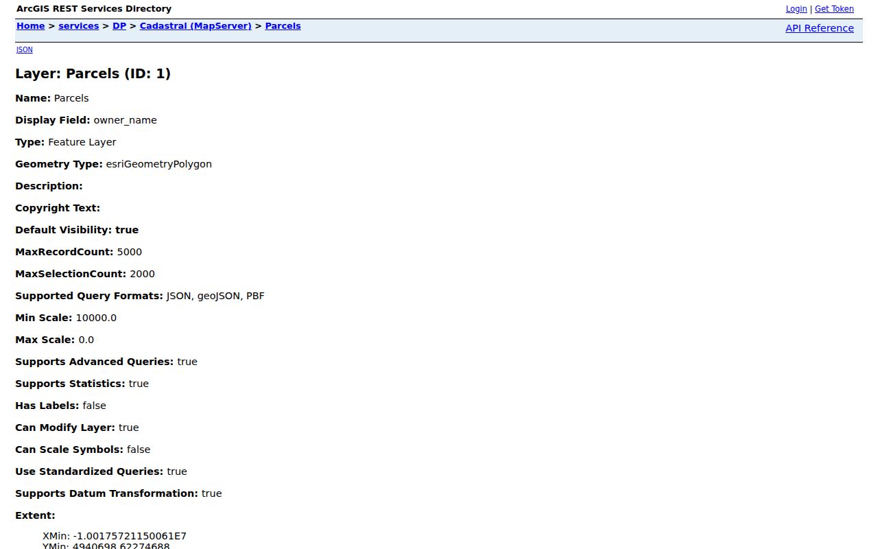The image size is (878, 549).
Task: Select the Supported Query Formats value
Action: [x=215, y=296]
